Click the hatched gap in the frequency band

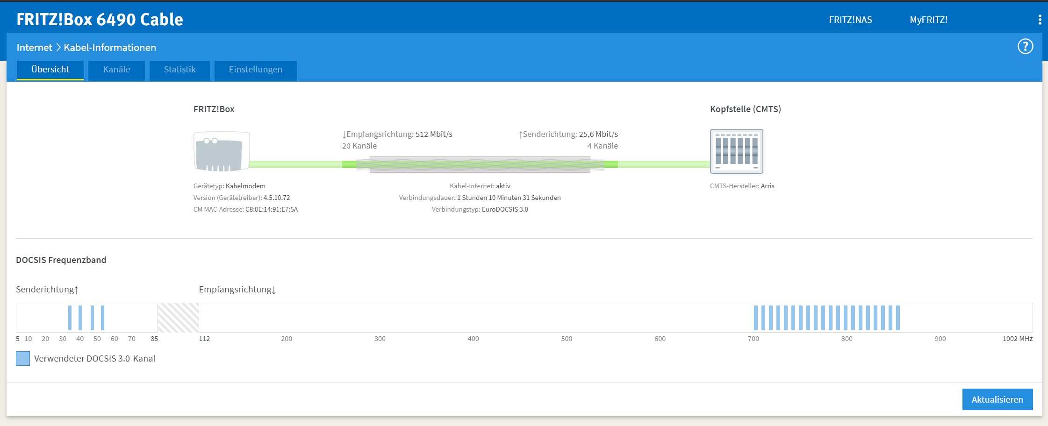pyautogui.click(x=178, y=318)
